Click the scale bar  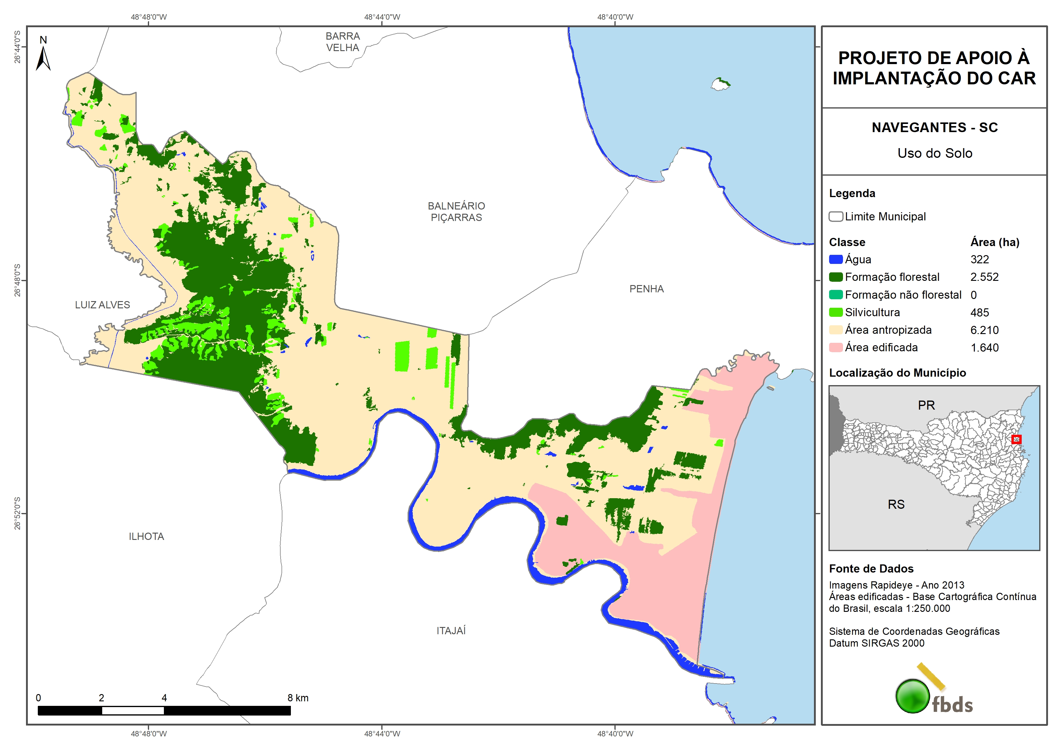click(164, 711)
